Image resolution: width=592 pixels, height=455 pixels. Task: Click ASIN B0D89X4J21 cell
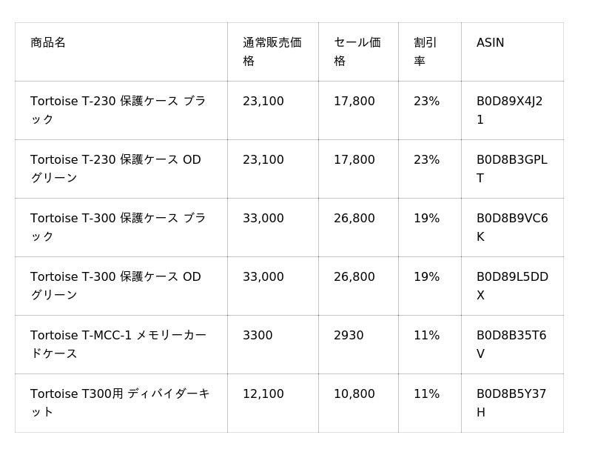pos(509,110)
